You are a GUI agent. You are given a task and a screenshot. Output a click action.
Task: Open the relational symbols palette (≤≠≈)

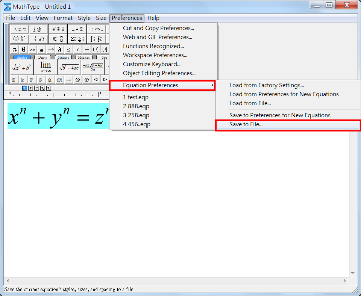pyautogui.click(x=20, y=29)
